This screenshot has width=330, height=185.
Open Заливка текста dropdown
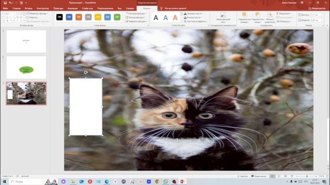[x=193, y=13]
